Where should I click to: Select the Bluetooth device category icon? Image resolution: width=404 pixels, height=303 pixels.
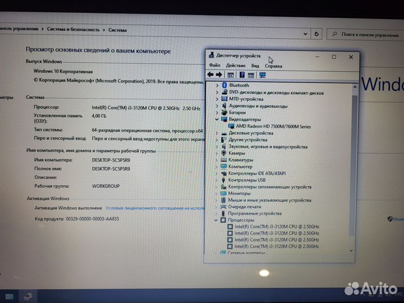224,85
